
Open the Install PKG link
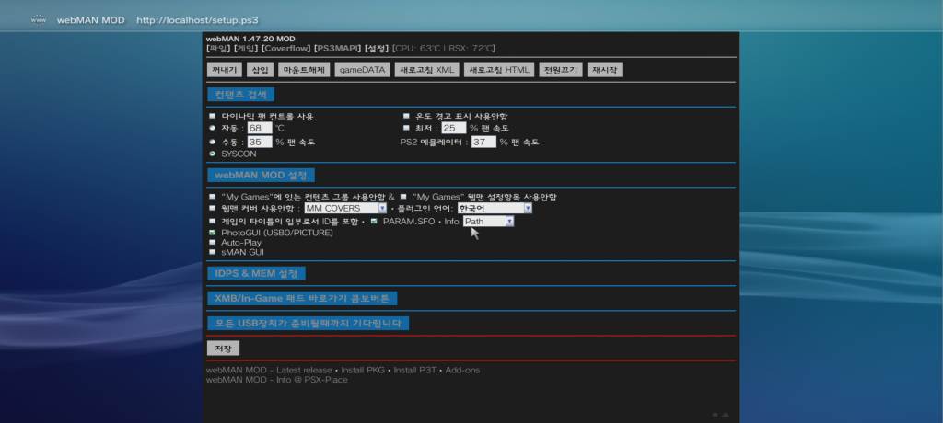click(363, 370)
